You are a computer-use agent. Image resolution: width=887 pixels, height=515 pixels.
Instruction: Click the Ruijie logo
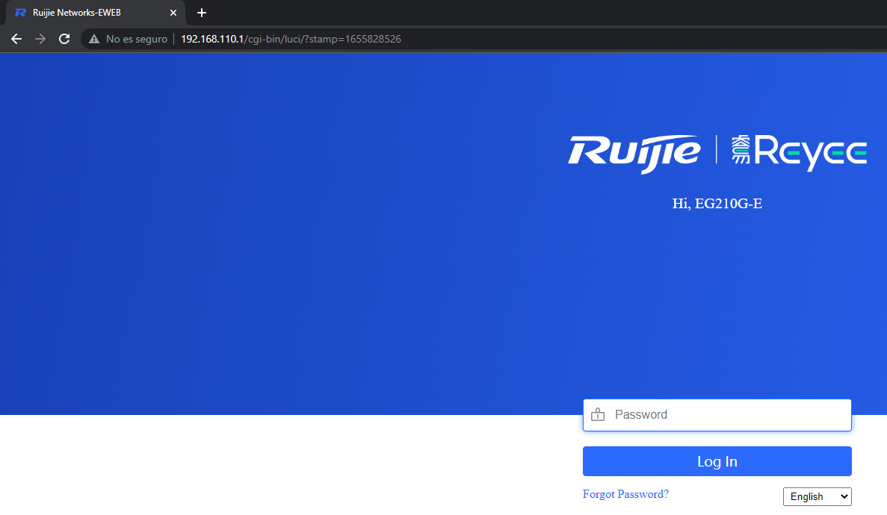click(634, 153)
